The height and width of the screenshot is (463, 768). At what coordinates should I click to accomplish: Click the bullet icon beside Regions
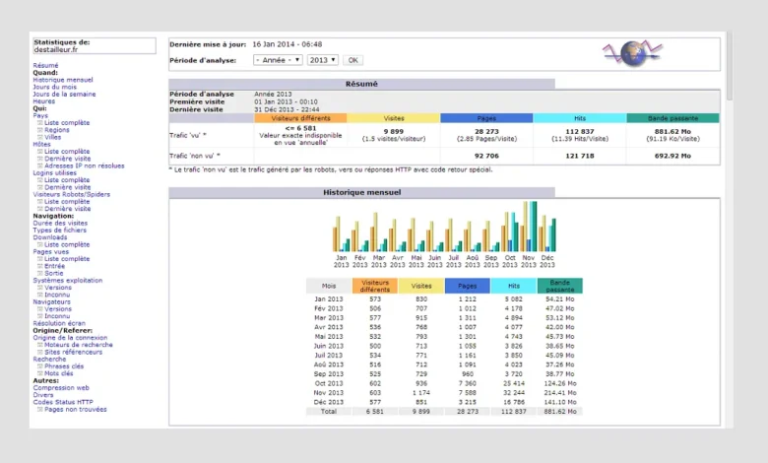tap(40, 130)
